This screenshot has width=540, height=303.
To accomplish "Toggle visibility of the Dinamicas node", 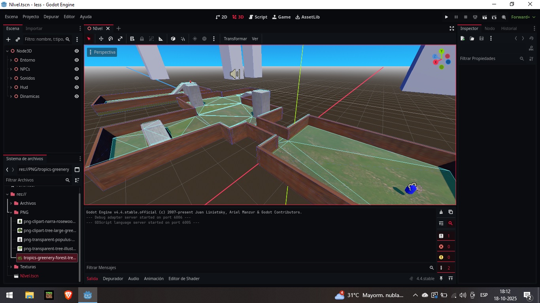I will pyautogui.click(x=77, y=96).
